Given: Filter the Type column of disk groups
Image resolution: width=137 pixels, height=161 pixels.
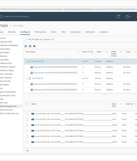Looking at the screenshot, I should point(136,52).
